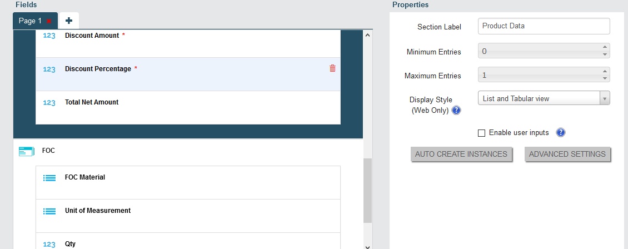Click the list icon beside FOC Material
The image size is (628, 249).
[x=49, y=178]
